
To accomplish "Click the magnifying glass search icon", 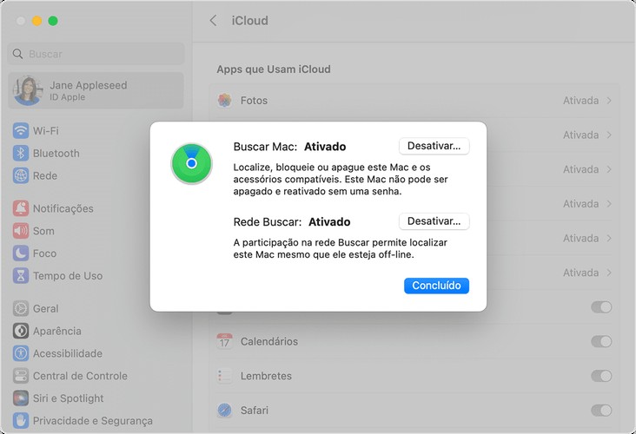I will pyautogui.click(x=17, y=54).
